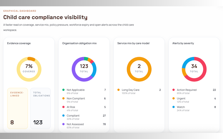Click the green Not Applicable legend dot
This screenshot has height=139, width=223.
(63, 90)
